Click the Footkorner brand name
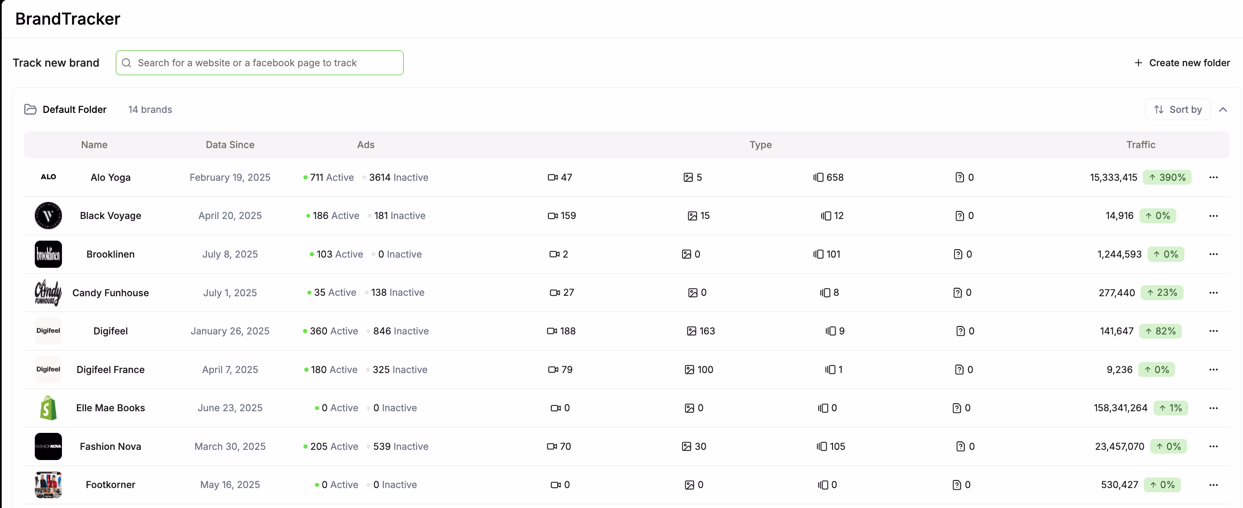Screen dimensions: 1243x508 click(110, 484)
